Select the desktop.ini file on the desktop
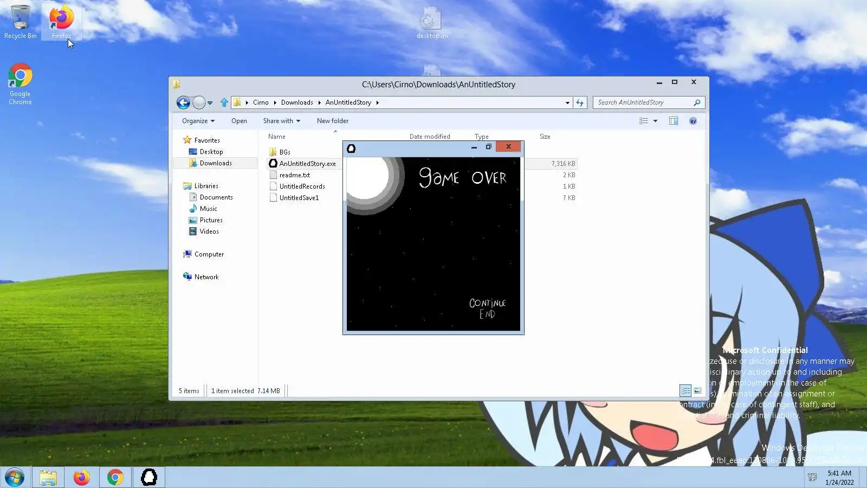The width and height of the screenshot is (867, 488). point(432,23)
